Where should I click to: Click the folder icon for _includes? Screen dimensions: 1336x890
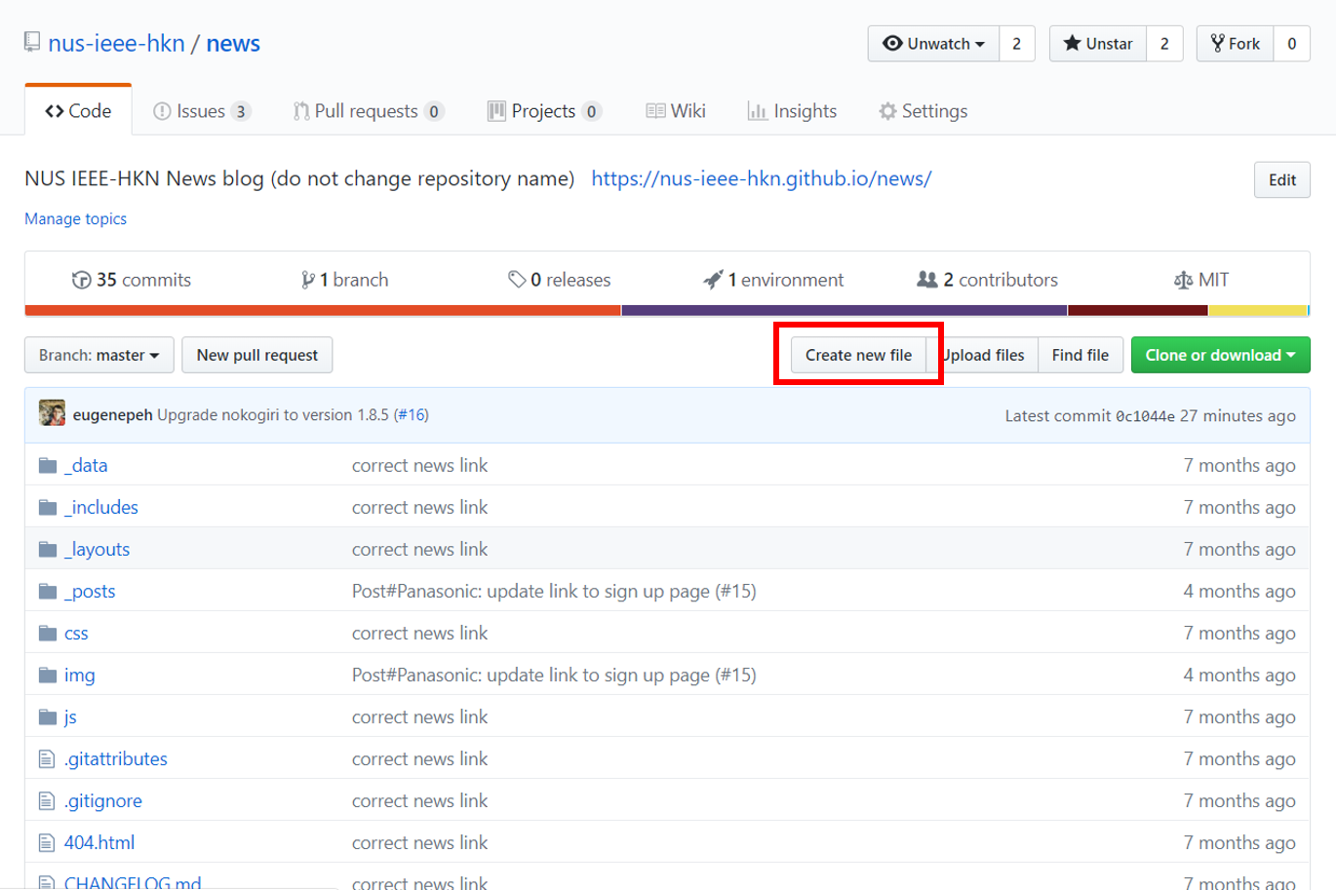[x=48, y=507]
